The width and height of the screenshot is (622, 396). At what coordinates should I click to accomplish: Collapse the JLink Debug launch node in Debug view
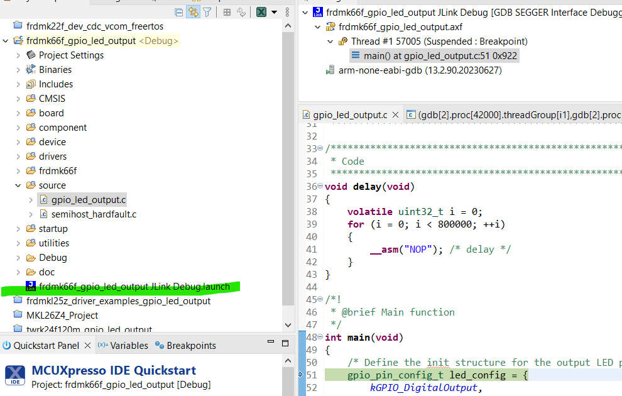[305, 13]
